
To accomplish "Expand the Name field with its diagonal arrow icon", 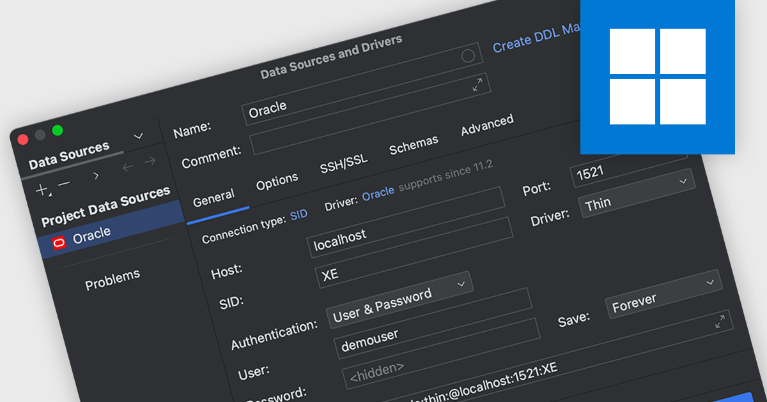I will tap(476, 86).
